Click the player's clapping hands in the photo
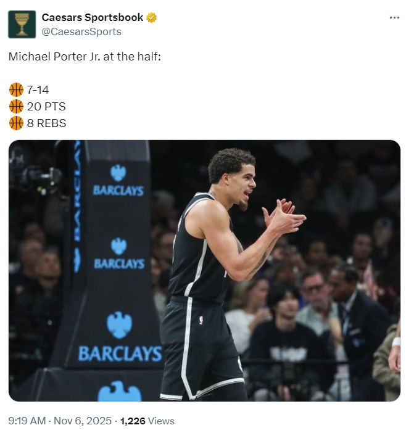406x433 pixels. click(283, 216)
